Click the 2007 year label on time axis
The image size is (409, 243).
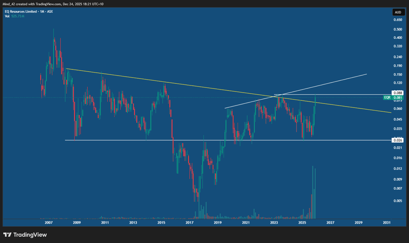point(48,223)
